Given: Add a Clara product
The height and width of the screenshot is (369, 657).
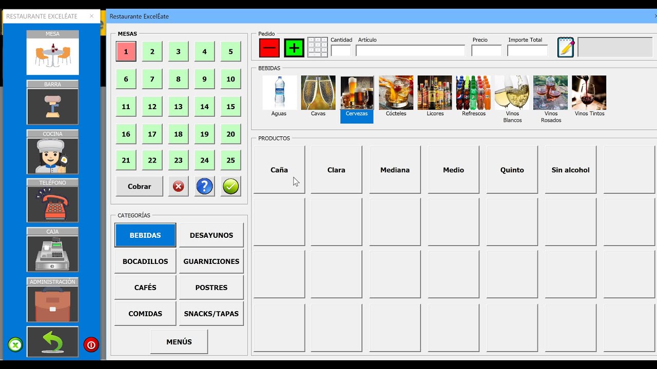Looking at the screenshot, I should (336, 170).
